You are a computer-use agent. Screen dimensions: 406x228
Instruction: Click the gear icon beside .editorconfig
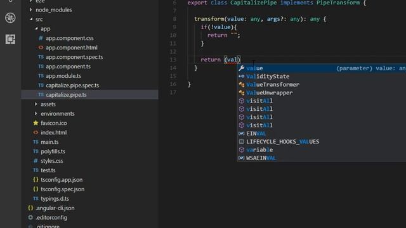(x=30, y=217)
